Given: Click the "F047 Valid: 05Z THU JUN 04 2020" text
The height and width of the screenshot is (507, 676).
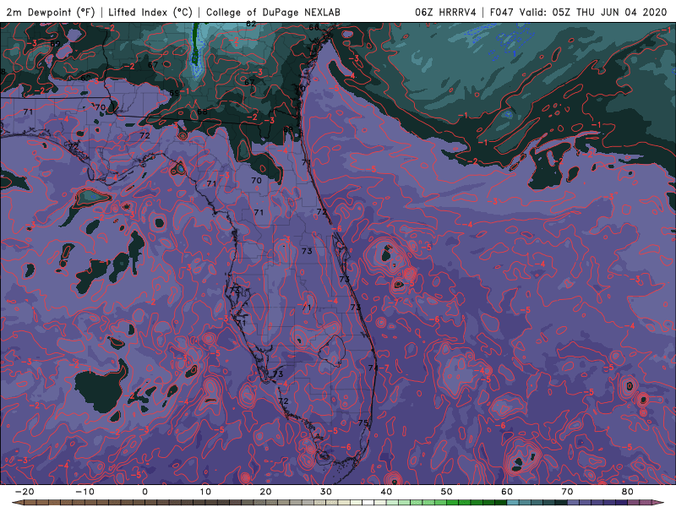Looking at the screenshot, I should (x=578, y=12).
